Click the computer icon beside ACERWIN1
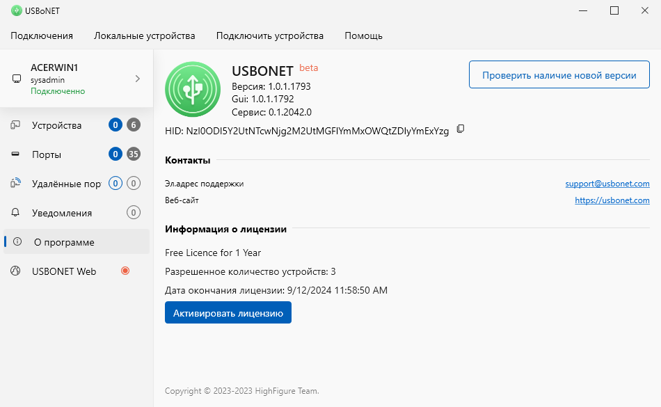 pyautogui.click(x=17, y=79)
